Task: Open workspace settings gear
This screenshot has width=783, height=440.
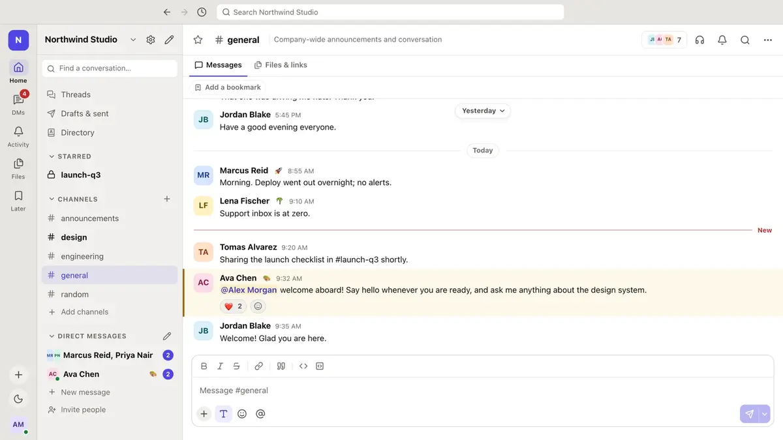Action: (x=151, y=40)
